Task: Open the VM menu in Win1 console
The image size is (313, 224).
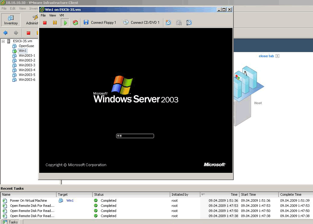Action: (62, 15)
